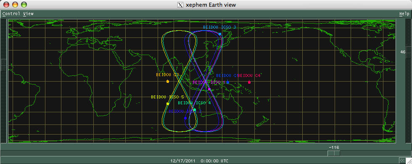The height and width of the screenshot is (164, 412).
Task: Minimize the window using the yellow button
Action: click(x=15, y=5)
